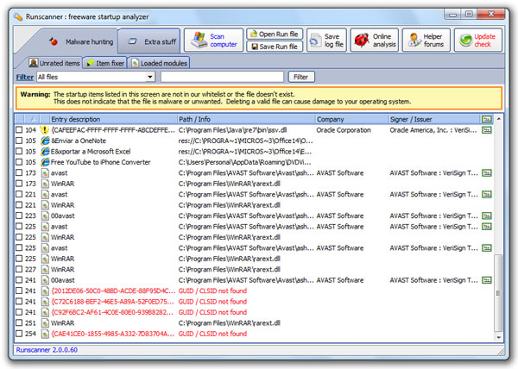Click Runscanner 2.0.0.60 status text
Screen dimensions: 518x369
coord(47,350)
